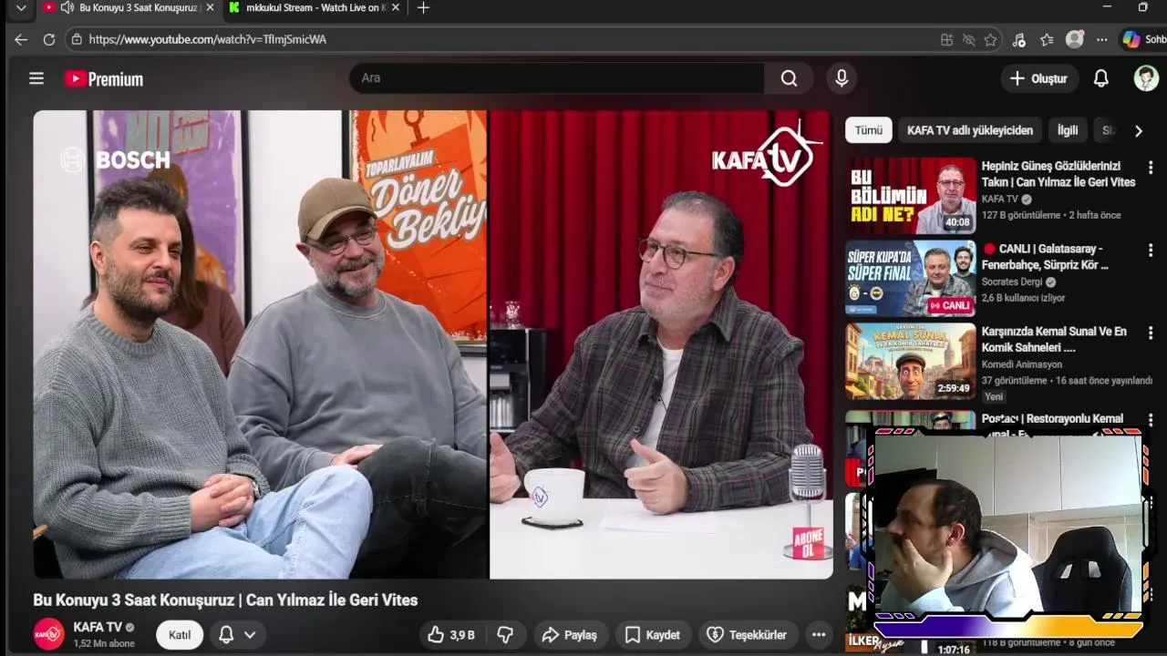Click the video player to pause
This screenshot has height=656, width=1167.
(433, 344)
